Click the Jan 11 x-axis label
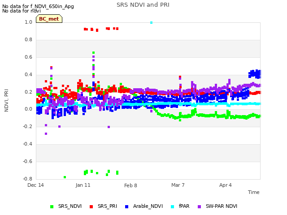 [83, 185]
